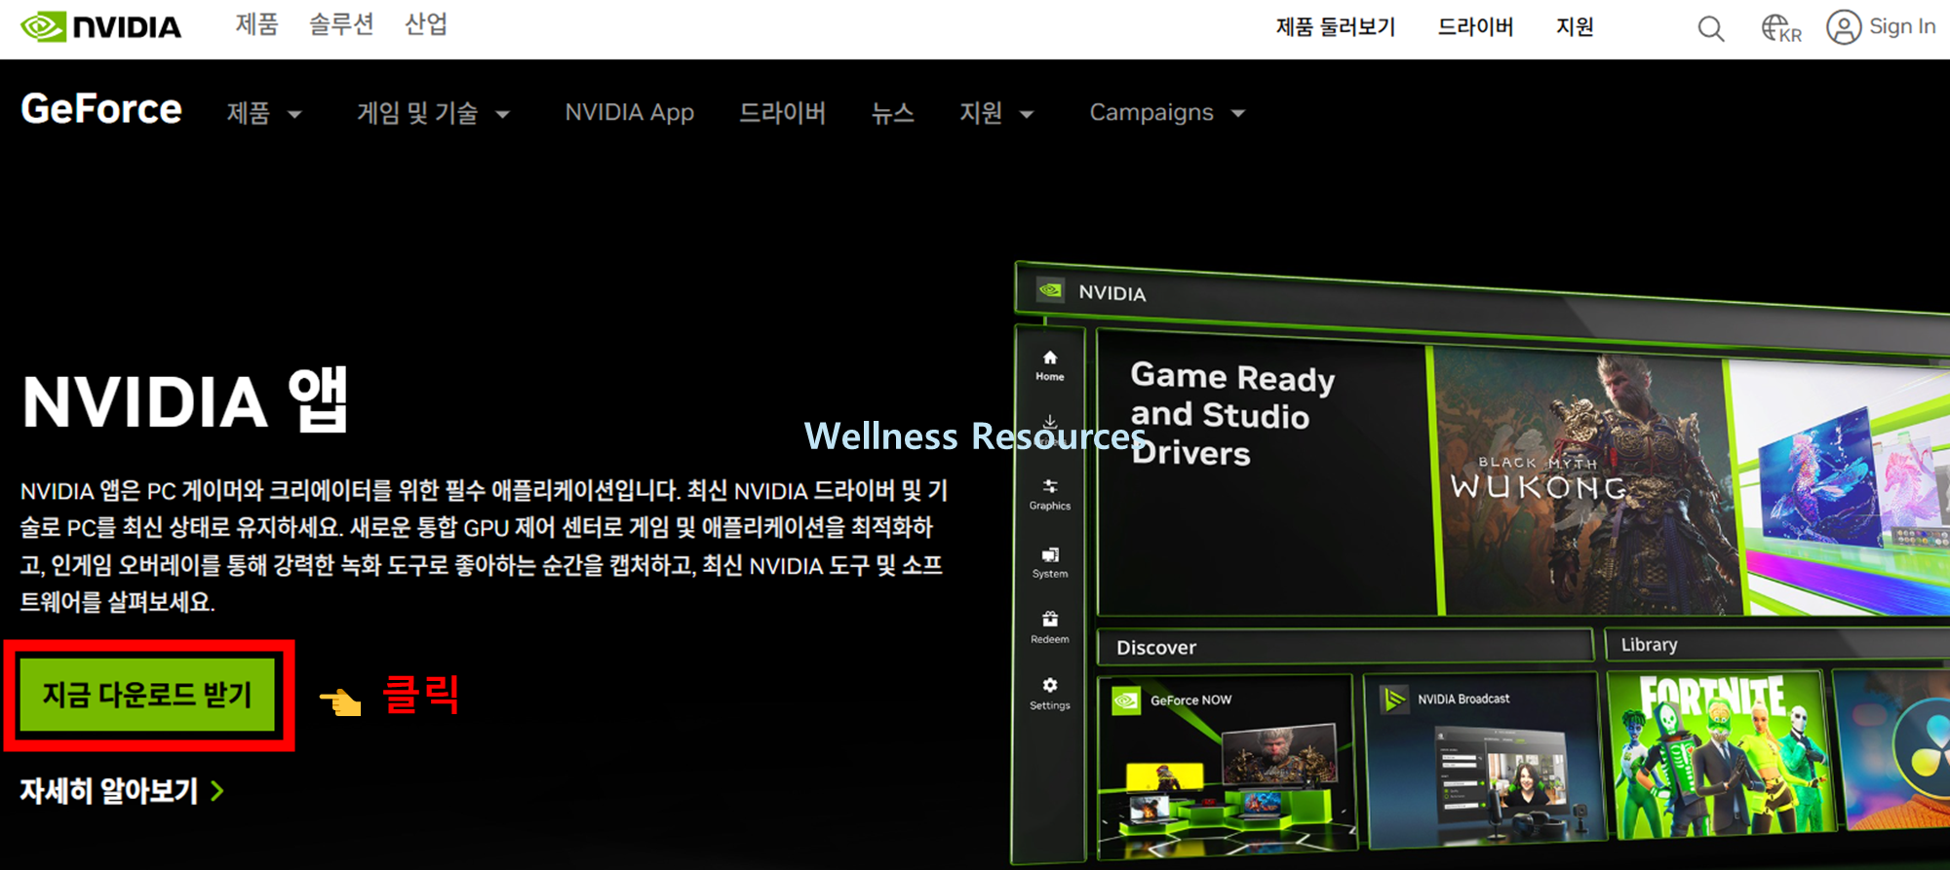Click NVIDIA eye icon in app title bar
Screen dimensions: 1950x870
[x=1050, y=290]
